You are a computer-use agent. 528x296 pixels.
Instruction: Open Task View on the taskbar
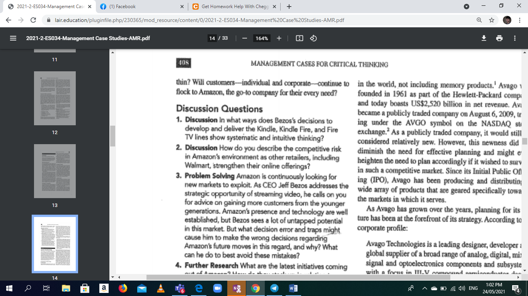tap(46, 288)
